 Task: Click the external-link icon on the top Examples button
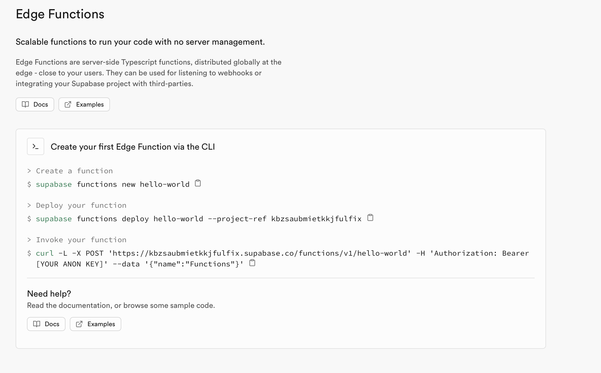tap(68, 104)
